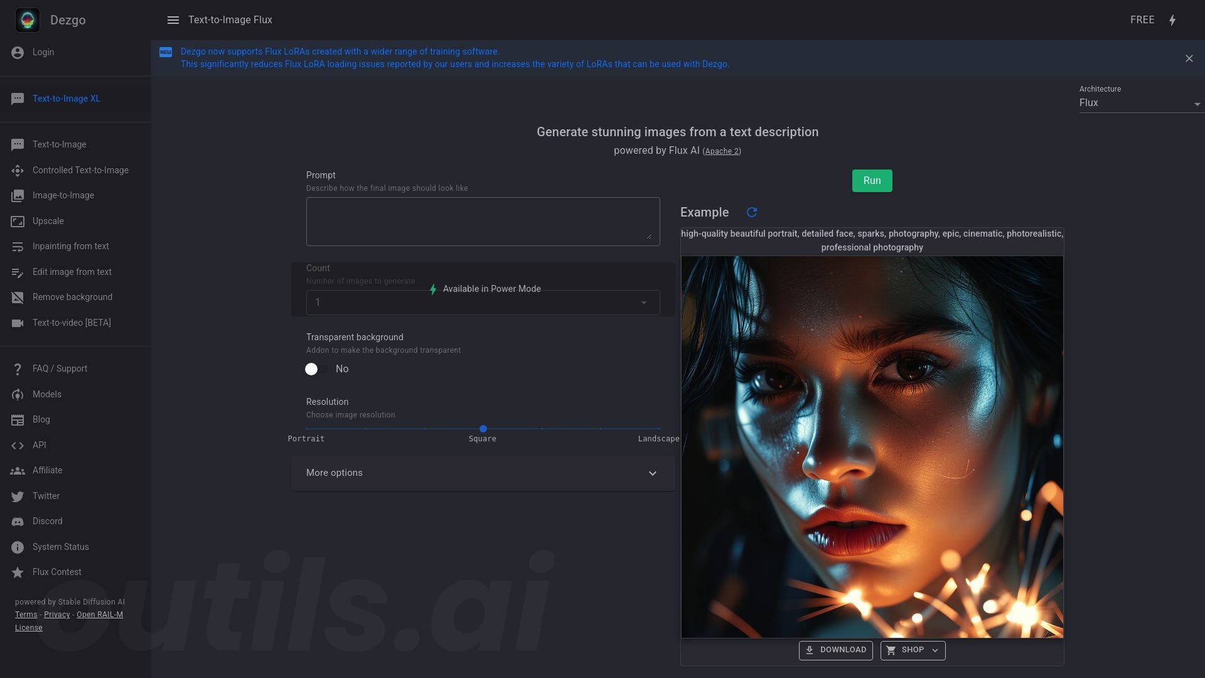Open the Count number dropdown
The width and height of the screenshot is (1205, 678).
(x=483, y=302)
